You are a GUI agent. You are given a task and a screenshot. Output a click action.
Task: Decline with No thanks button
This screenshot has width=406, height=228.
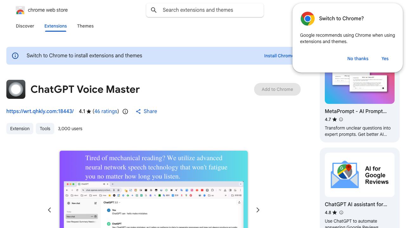pyautogui.click(x=358, y=59)
